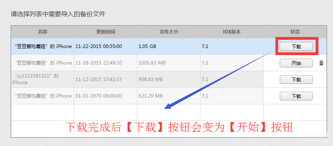The height and width of the screenshot is (146, 333).
Task: Download the 1.05 GB backup
Action: pyautogui.click(x=296, y=46)
